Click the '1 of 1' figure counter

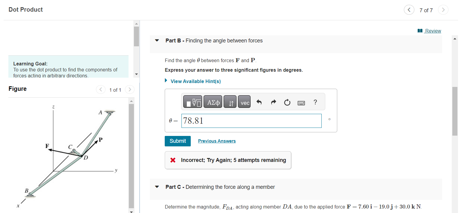115,90
